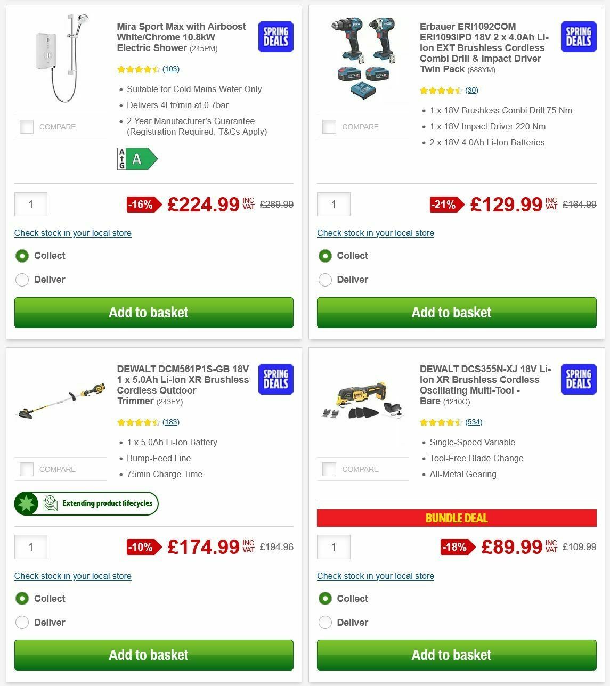Enable Compare for the Mira shower
The width and height of the screenshot is (610, 686).
tap(27, 127)
